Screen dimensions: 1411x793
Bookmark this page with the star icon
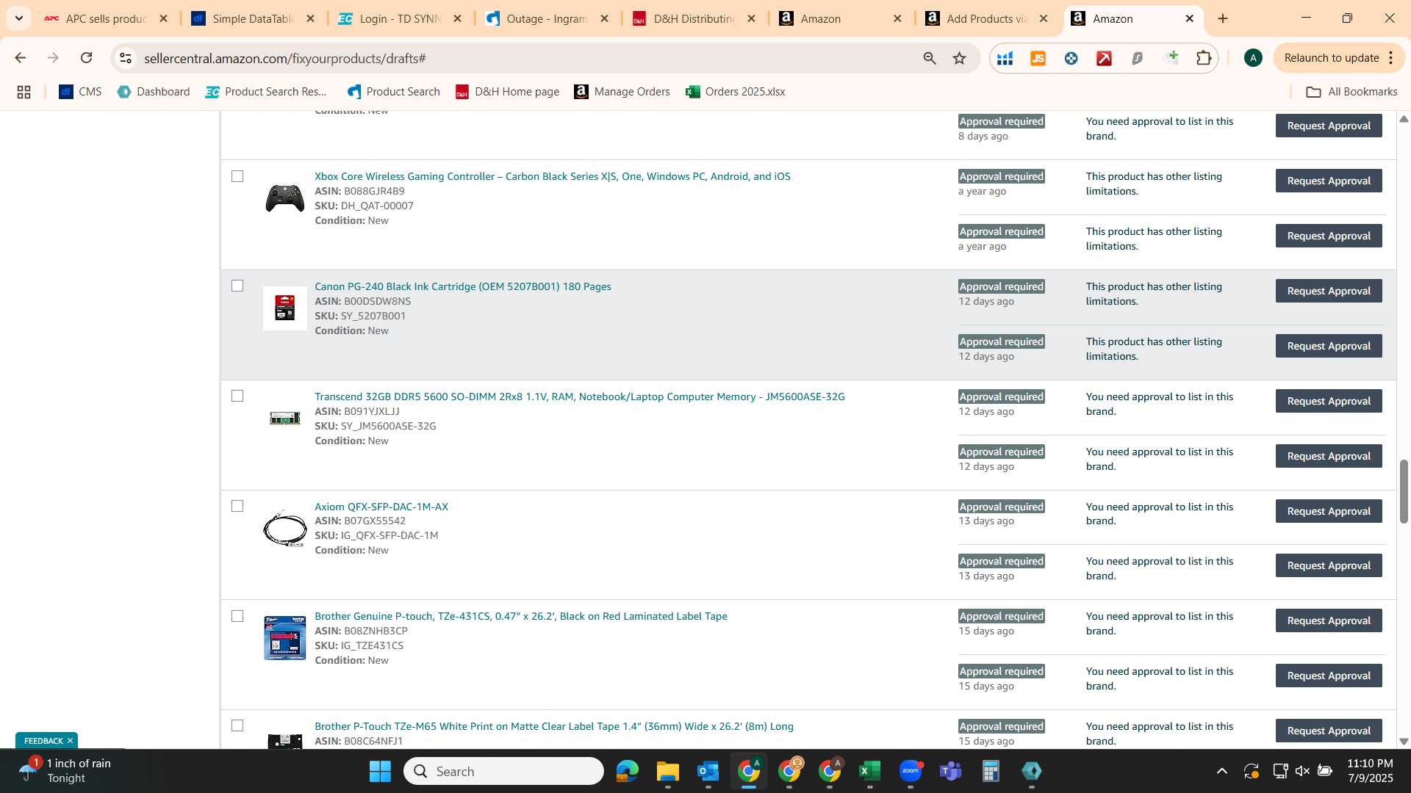pyautogui.click(x=959, y=58)
